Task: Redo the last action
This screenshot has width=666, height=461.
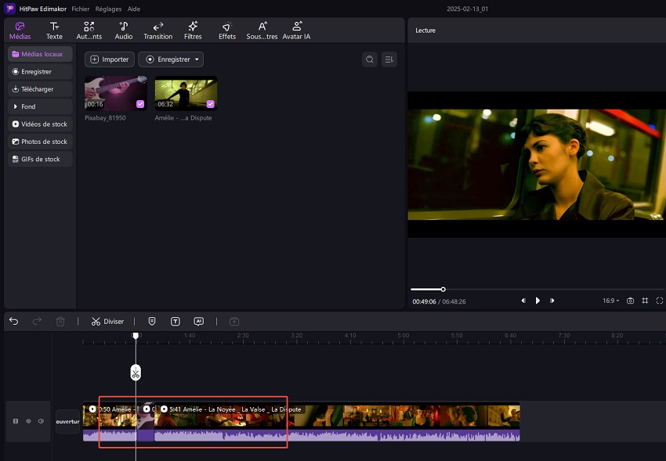Action: pos(37,322)
